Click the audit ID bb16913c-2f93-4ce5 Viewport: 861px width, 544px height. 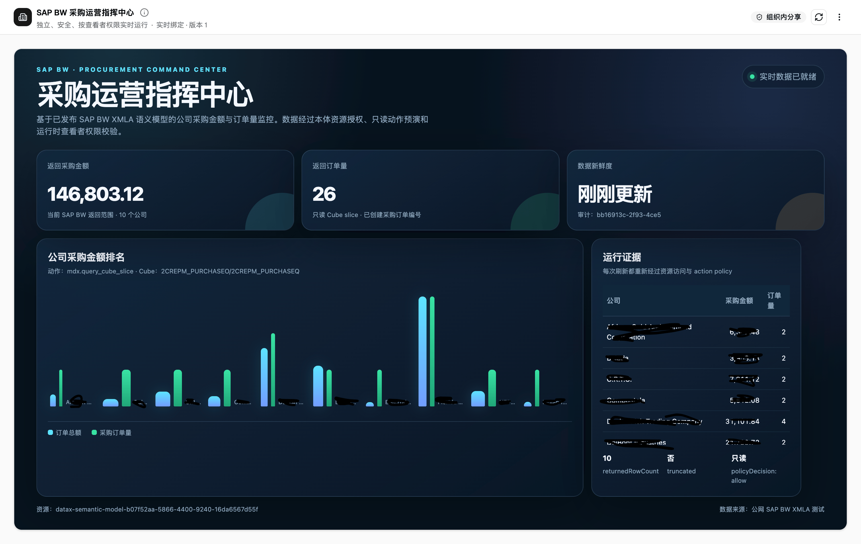pos(628,214)
